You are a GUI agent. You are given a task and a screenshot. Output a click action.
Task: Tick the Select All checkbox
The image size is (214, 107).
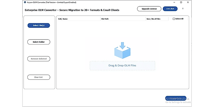[174, 19]
